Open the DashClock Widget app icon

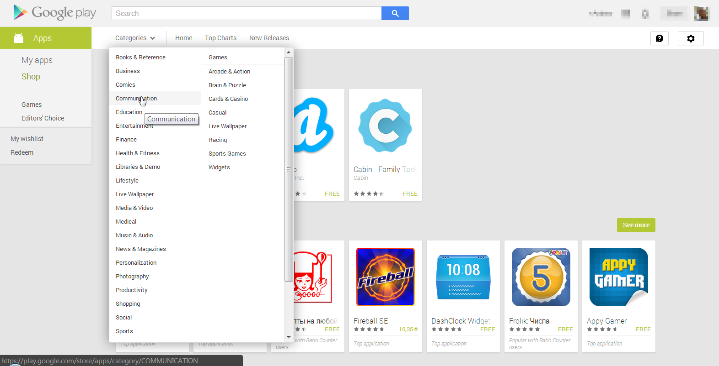(x=463, y=277)
